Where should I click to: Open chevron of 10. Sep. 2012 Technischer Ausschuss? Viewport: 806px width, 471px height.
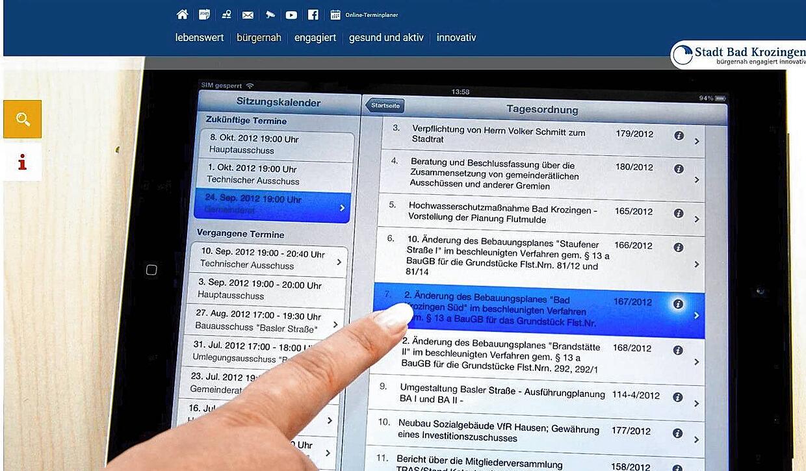339,262
